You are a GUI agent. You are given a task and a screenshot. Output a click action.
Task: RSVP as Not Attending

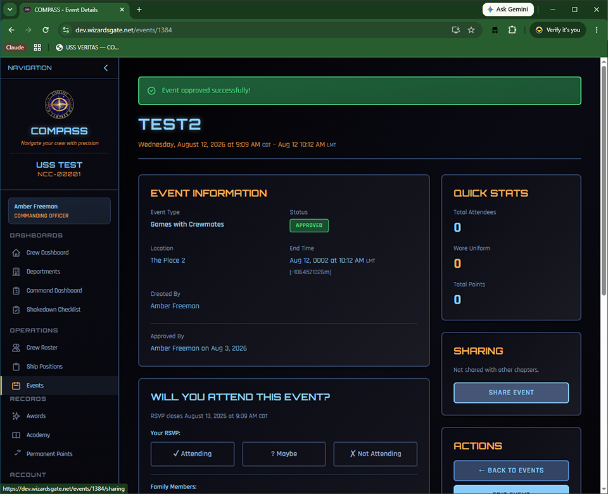pyautogui.click(x=376, y=453)
